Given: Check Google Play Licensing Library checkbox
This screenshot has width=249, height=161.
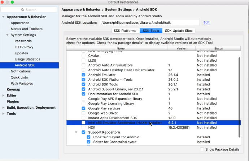Looking at the screenshot, I should pyautogui.click(x=83, y=103).
